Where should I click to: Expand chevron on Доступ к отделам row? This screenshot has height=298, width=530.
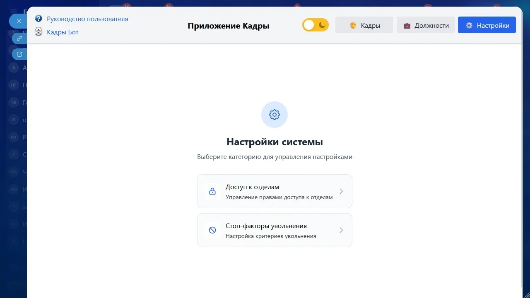click(341, 191)
